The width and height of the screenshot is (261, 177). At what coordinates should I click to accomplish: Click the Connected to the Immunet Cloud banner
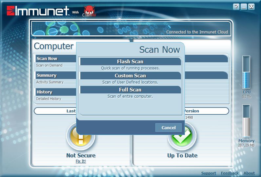[131, 29]
